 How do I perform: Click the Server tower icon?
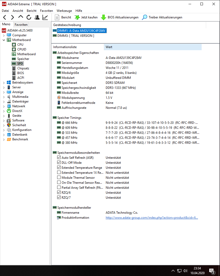click(9, 87)
